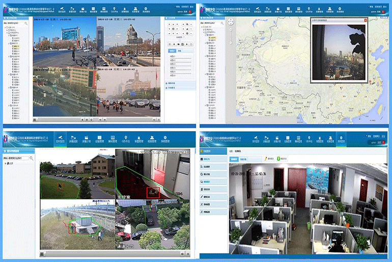392x262 pixels.
Task: Click the circular pan control on the map
Action: click(230, 22)
